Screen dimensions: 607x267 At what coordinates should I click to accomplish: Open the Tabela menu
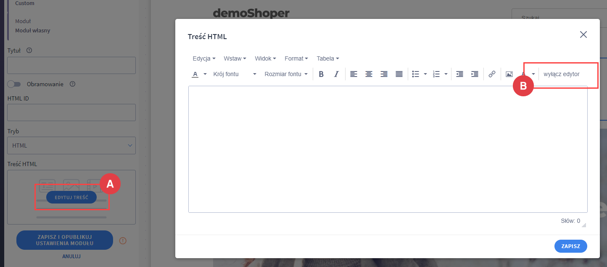point(327,58)
